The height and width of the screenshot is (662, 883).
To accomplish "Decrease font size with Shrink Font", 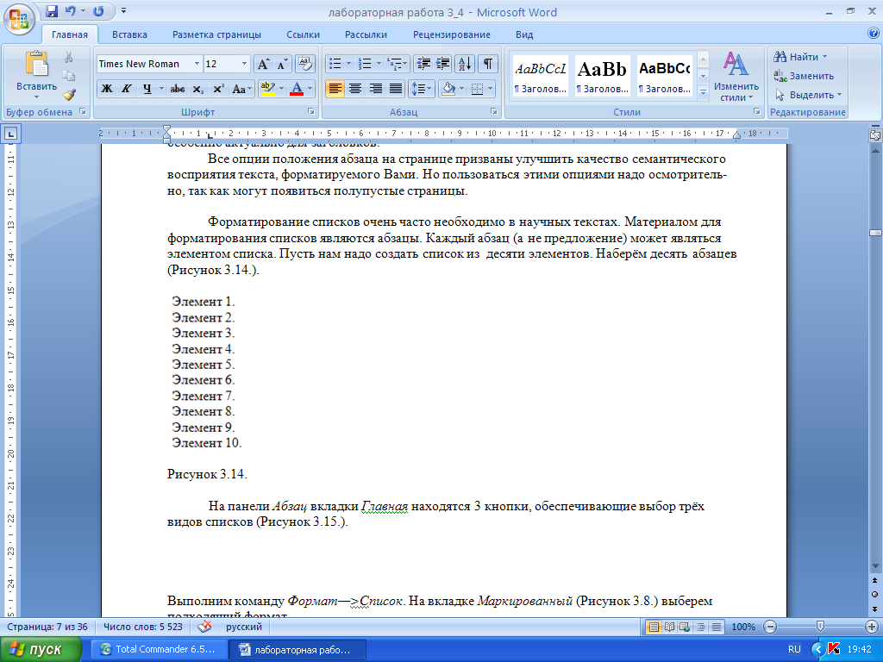I will pyautogui.click(x=282, y=64).
